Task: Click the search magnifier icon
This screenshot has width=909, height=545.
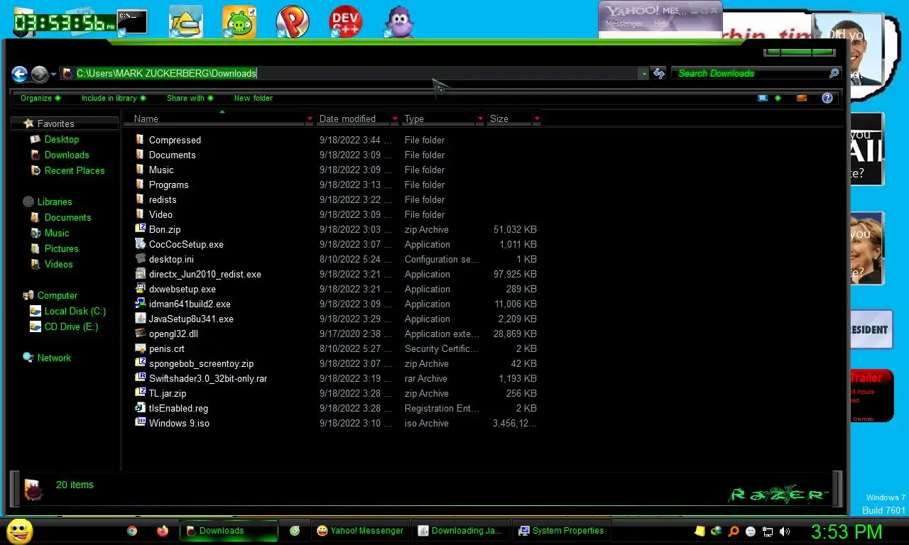Action: 834,73
